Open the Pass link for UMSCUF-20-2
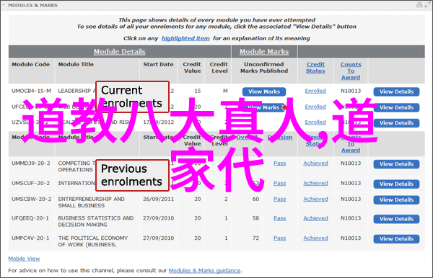 (x=280, y=183)
